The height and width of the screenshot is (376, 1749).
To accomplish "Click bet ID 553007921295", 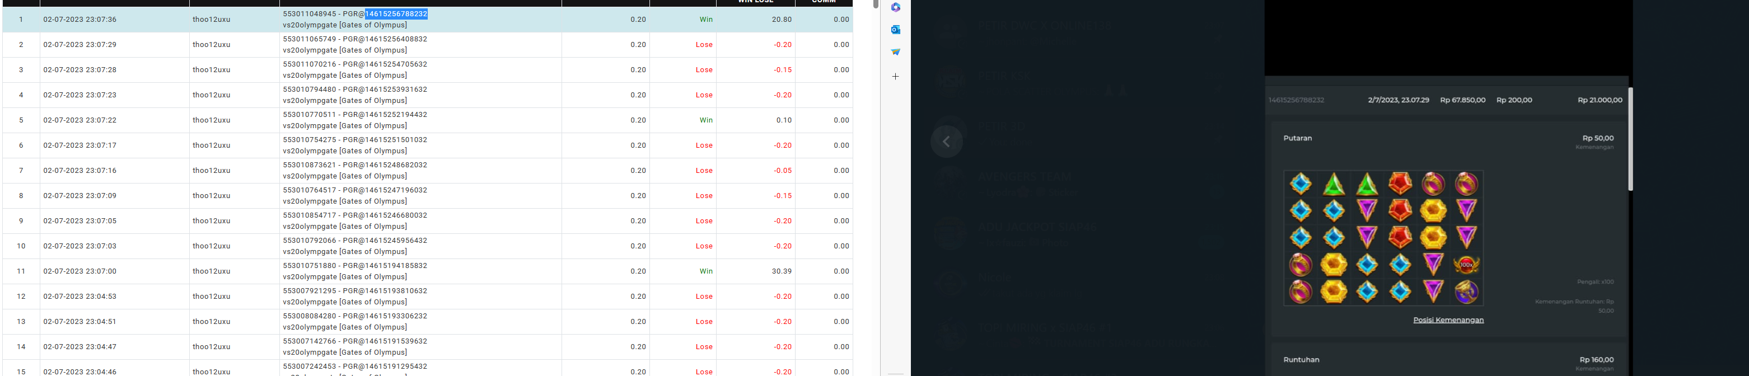I will pos(310,291).
